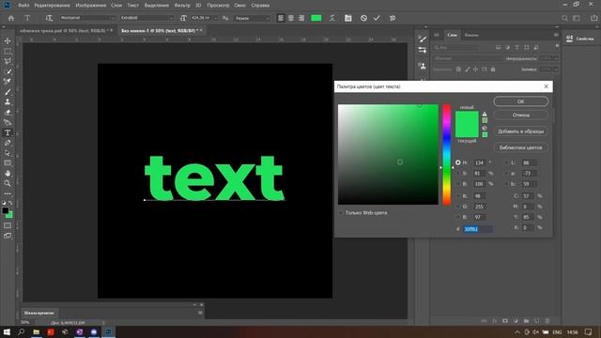
Task: Click the new color preview swatch
Action: point(467,117)
